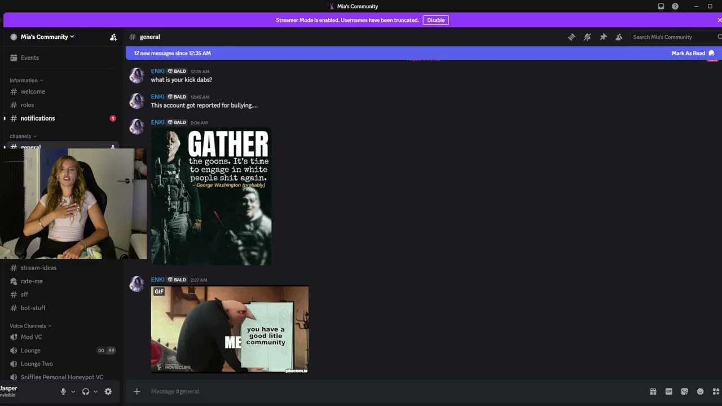This screenshot has width=722, height=406.
Task: Toggle headphone deafen
Action: tap(86, 391)
